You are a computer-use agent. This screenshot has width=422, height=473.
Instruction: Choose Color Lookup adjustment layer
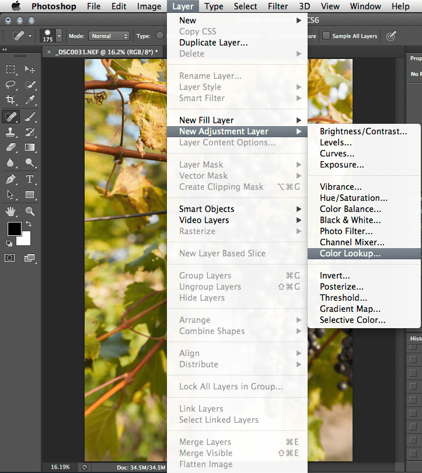(364, 253)
